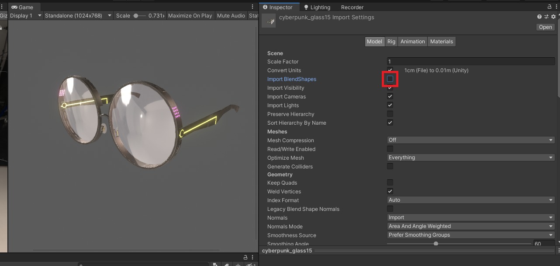This screenshot has width=560, height=266.
Task: Click the Scale Factor input field
Action: (470, 61)
